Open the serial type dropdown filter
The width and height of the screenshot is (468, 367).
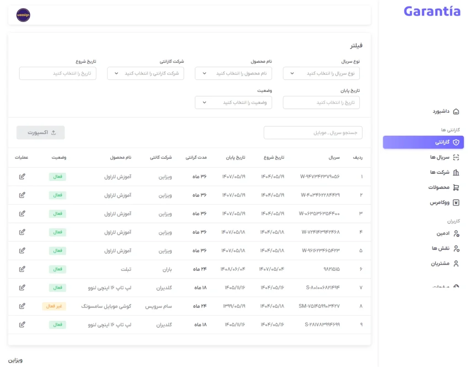[x=321, y=74]
